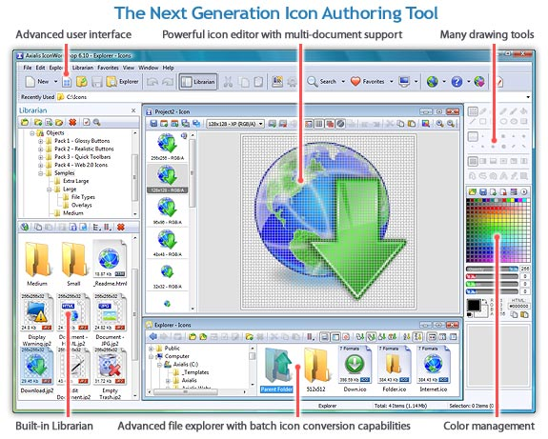Click the monitor screen icon in main toolbar
Image resolution: width=548 pixels, height=439 pixels.
pos(404,82)
